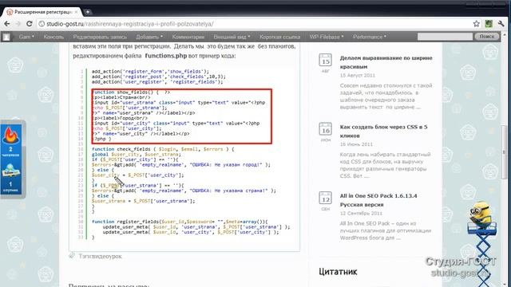Screen dimensions: 511x287
Task: Open post Как создать блок через CSS
Action: click(383, 131)
